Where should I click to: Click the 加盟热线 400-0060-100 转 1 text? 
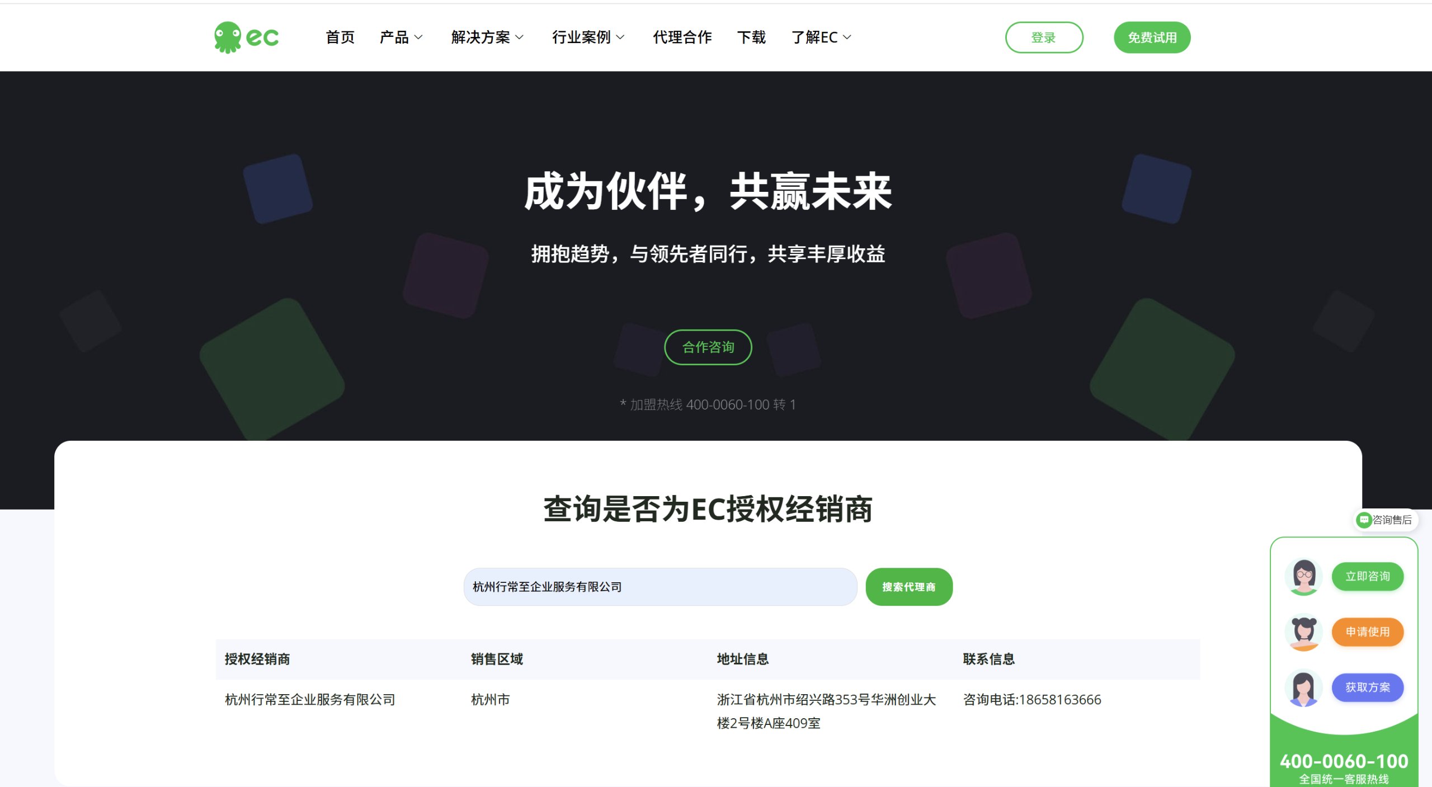tap(708, 404)
